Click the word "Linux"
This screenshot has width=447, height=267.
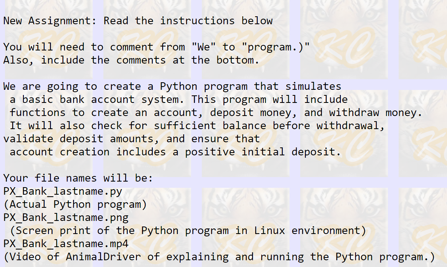click(x=270, y=230)
